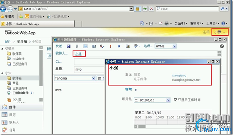Click the Bing search magnifier button
Viewport: 233px width, 135px height.
pyautogui.click(x=222, y=9)
